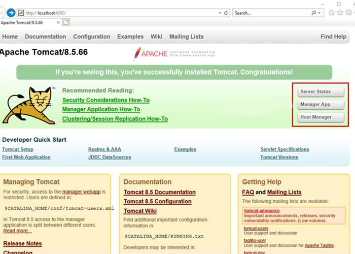Open the Wiki navigation item
Viewport: 355px width, 254px height.
(156, 37)
